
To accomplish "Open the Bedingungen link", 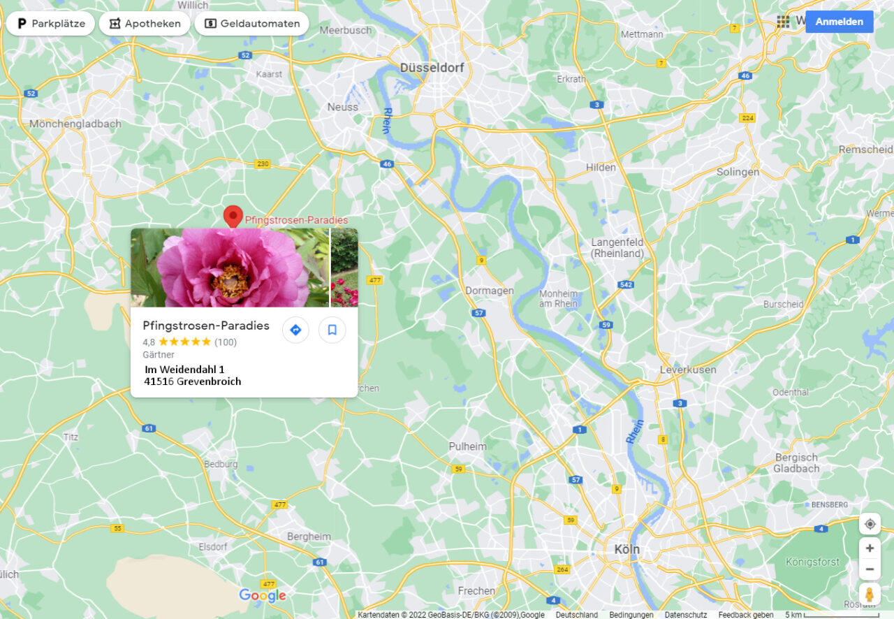I will coord(631,614).
